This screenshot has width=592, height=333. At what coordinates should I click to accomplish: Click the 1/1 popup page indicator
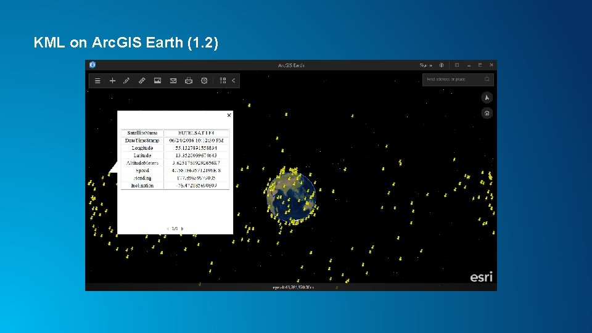(x=175, y=228)
